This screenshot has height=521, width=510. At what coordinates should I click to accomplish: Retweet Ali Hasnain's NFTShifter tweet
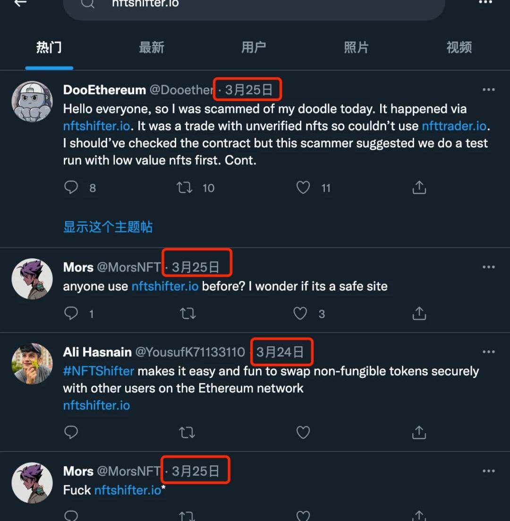click(x=187, y=432)
